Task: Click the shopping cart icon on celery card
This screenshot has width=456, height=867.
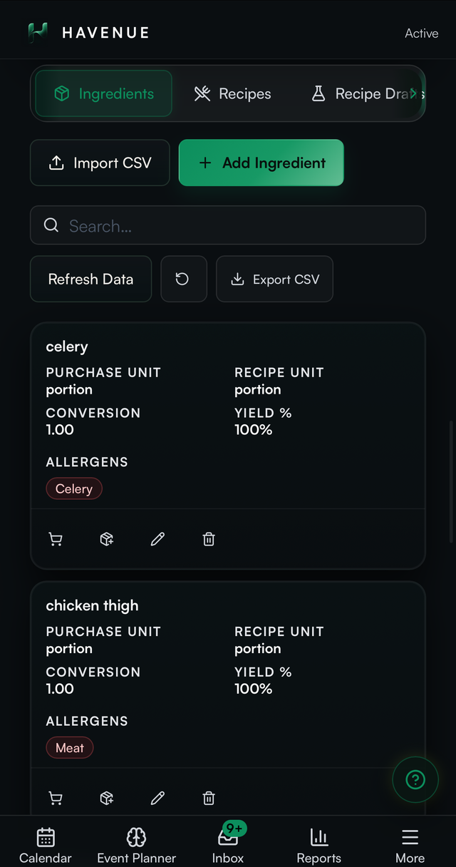Action: coord(56,540)
